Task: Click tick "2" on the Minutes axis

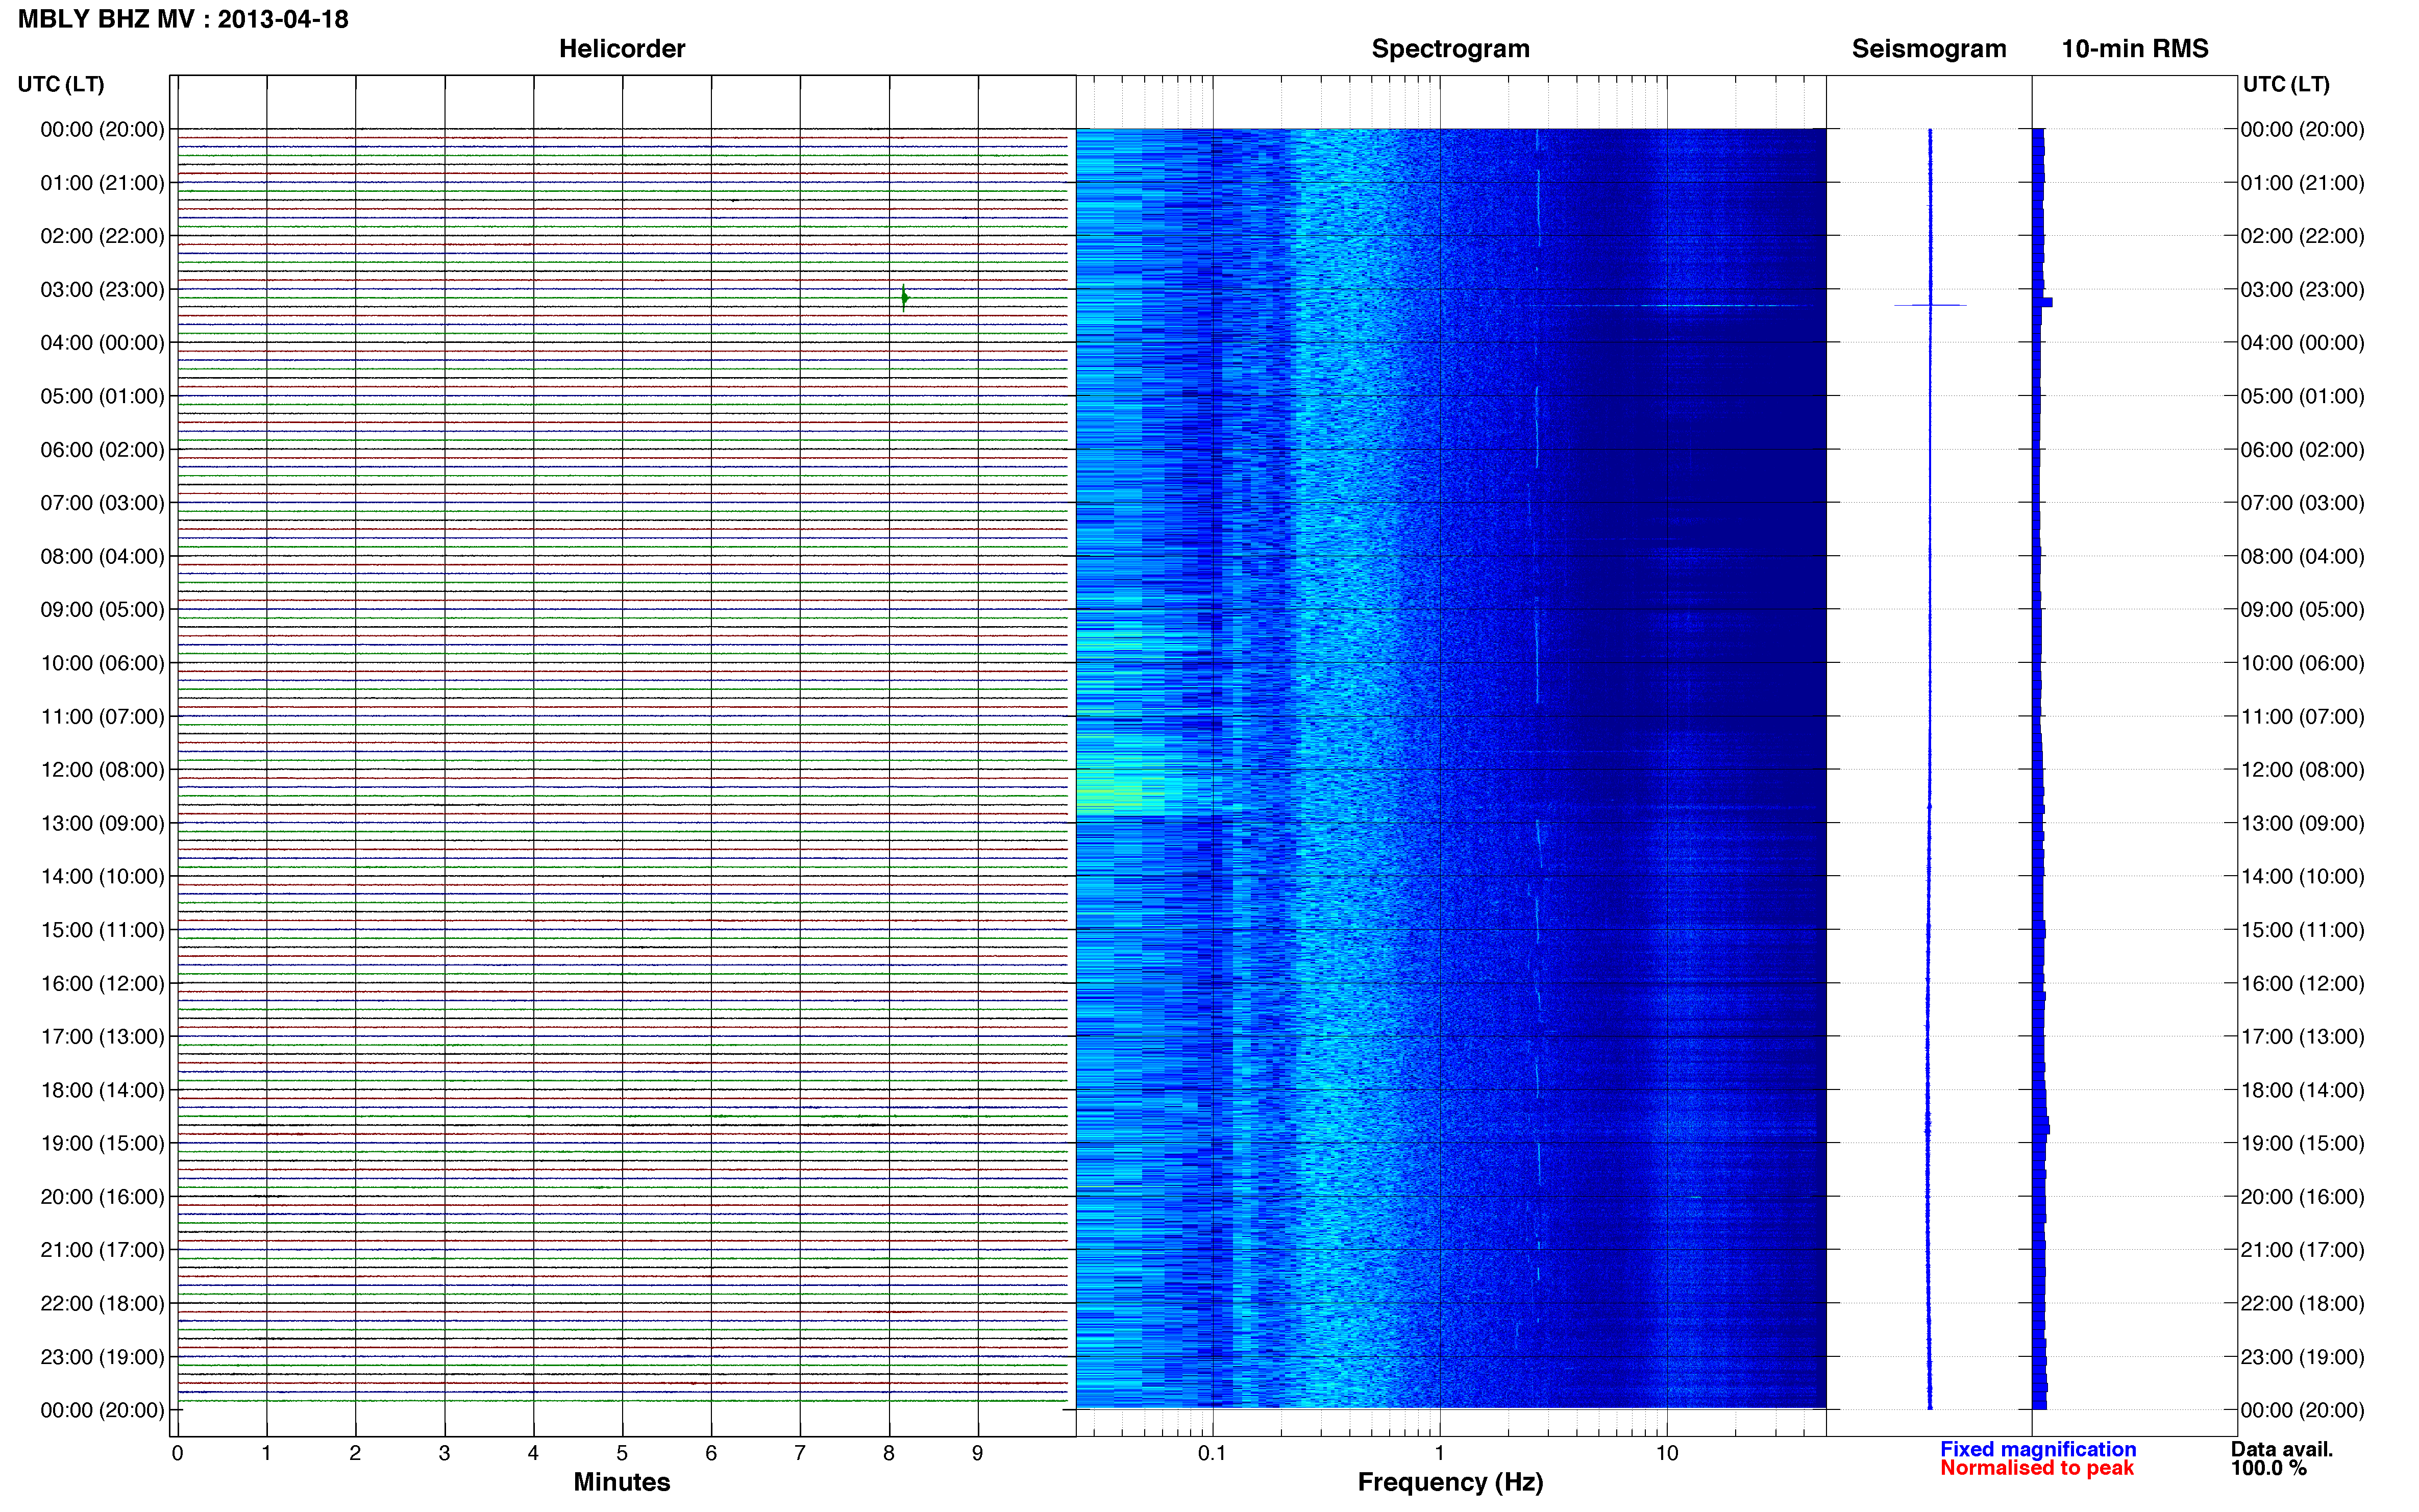Action: pos(355,1453)
